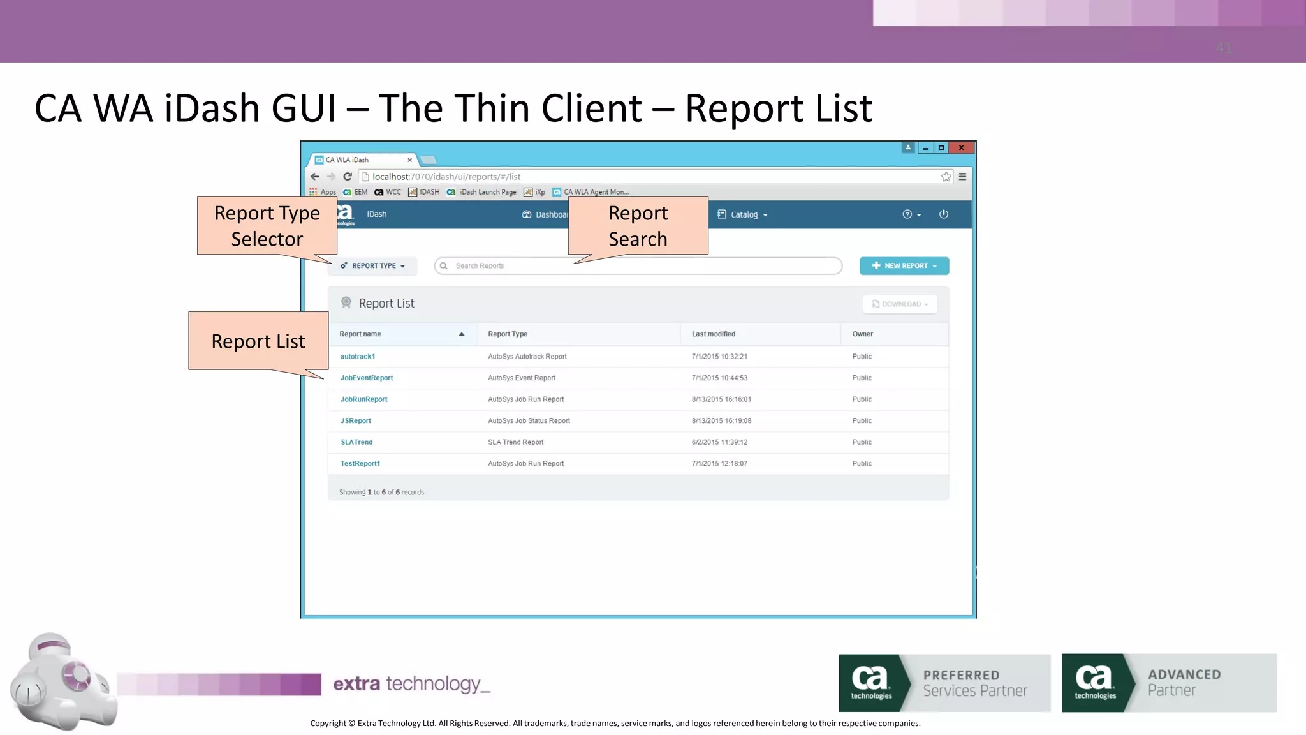Click the browser forward arrow
Image resolution: width=1306 pixels, height=735 pixels.
click(331, 177)
